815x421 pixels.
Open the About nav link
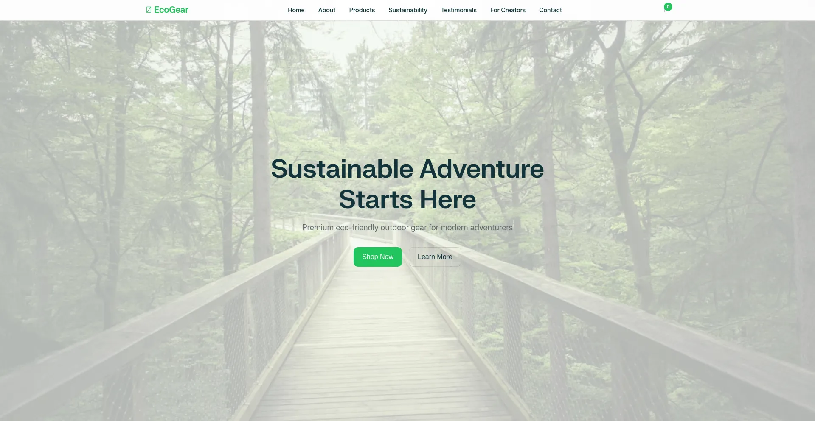pyautogui.click(x=327, y=10)
